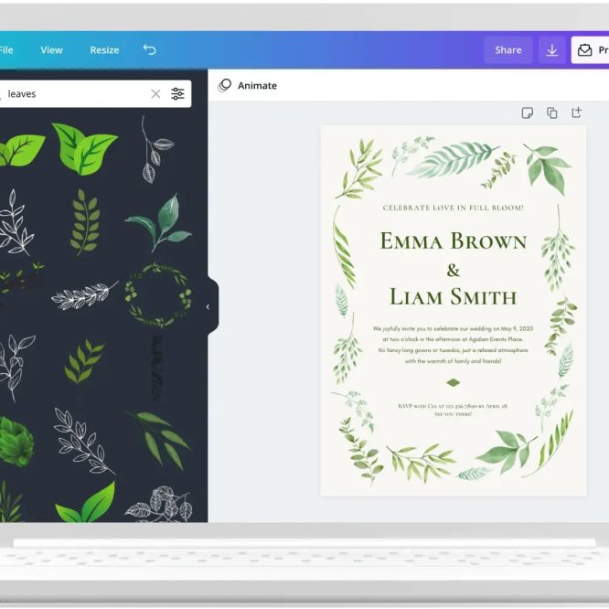Image resolution: width=609 pixels, height=609 pixels.
Task: Select 'Celebrate love in full bloom!' text
Action: pos(453,208)
